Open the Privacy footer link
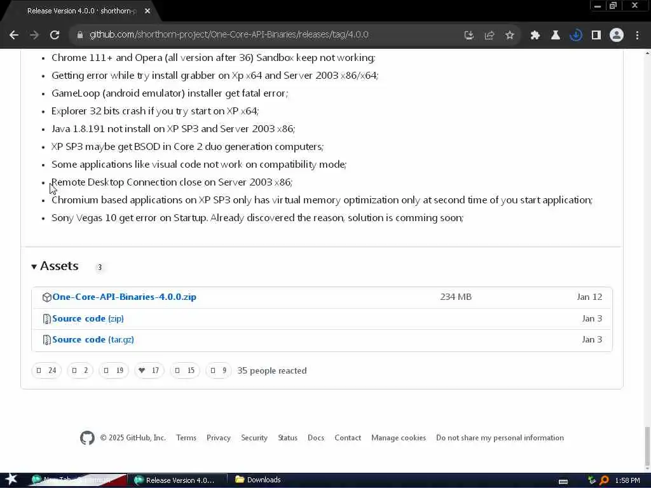Image resolution: width=651 pixels, height=488 pixels. [x=219, y=438]
